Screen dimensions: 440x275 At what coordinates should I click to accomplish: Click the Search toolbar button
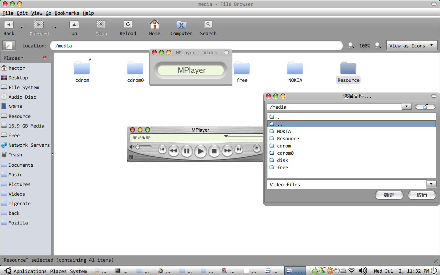[x=208, y=28]
